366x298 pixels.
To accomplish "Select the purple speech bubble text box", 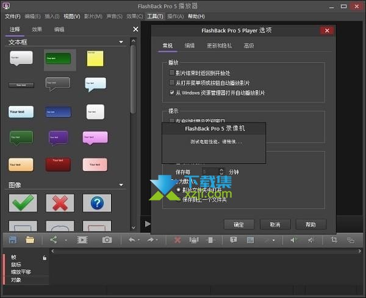I will click(x=59, y=138).
